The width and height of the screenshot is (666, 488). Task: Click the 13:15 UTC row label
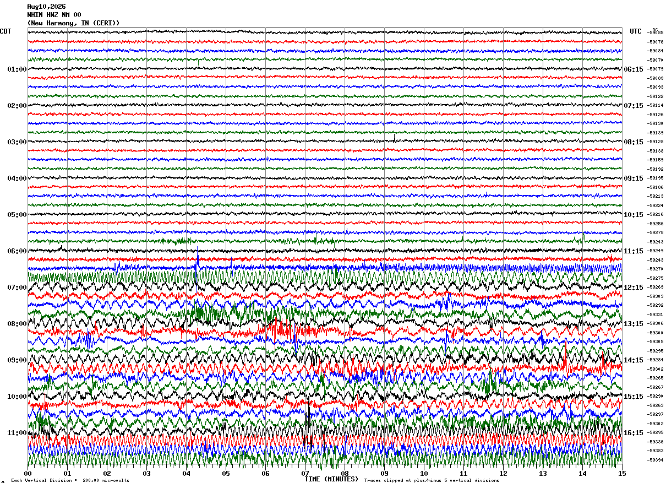634,324
